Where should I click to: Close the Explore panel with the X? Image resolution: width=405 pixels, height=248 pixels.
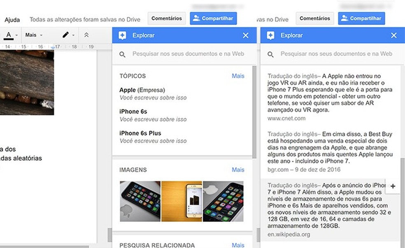click(x=246, y=35)
